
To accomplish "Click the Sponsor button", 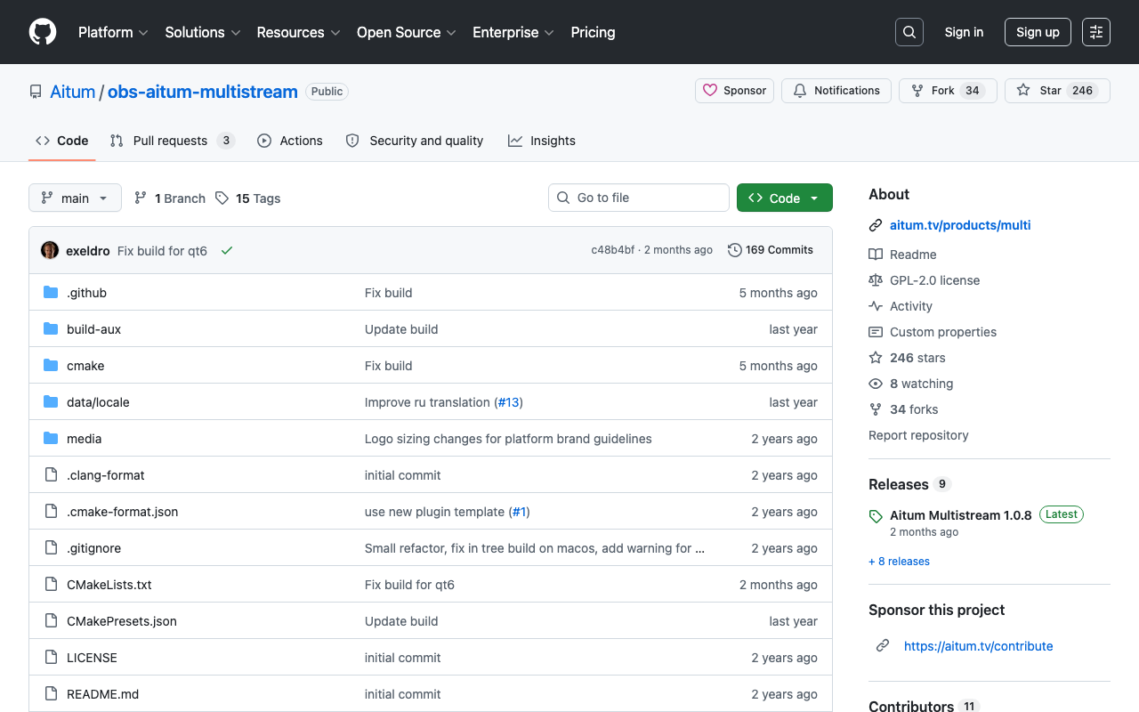I will [x=734, y=91].
